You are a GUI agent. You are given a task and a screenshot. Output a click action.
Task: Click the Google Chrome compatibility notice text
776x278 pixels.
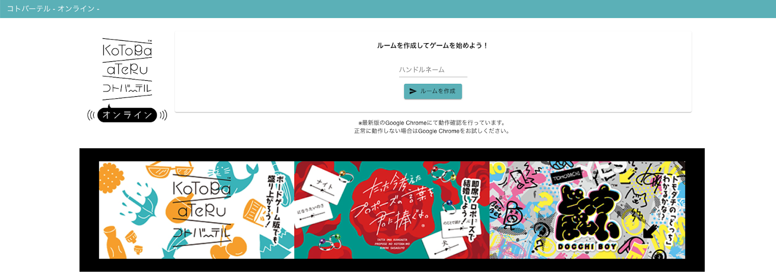tap(432, 127)
